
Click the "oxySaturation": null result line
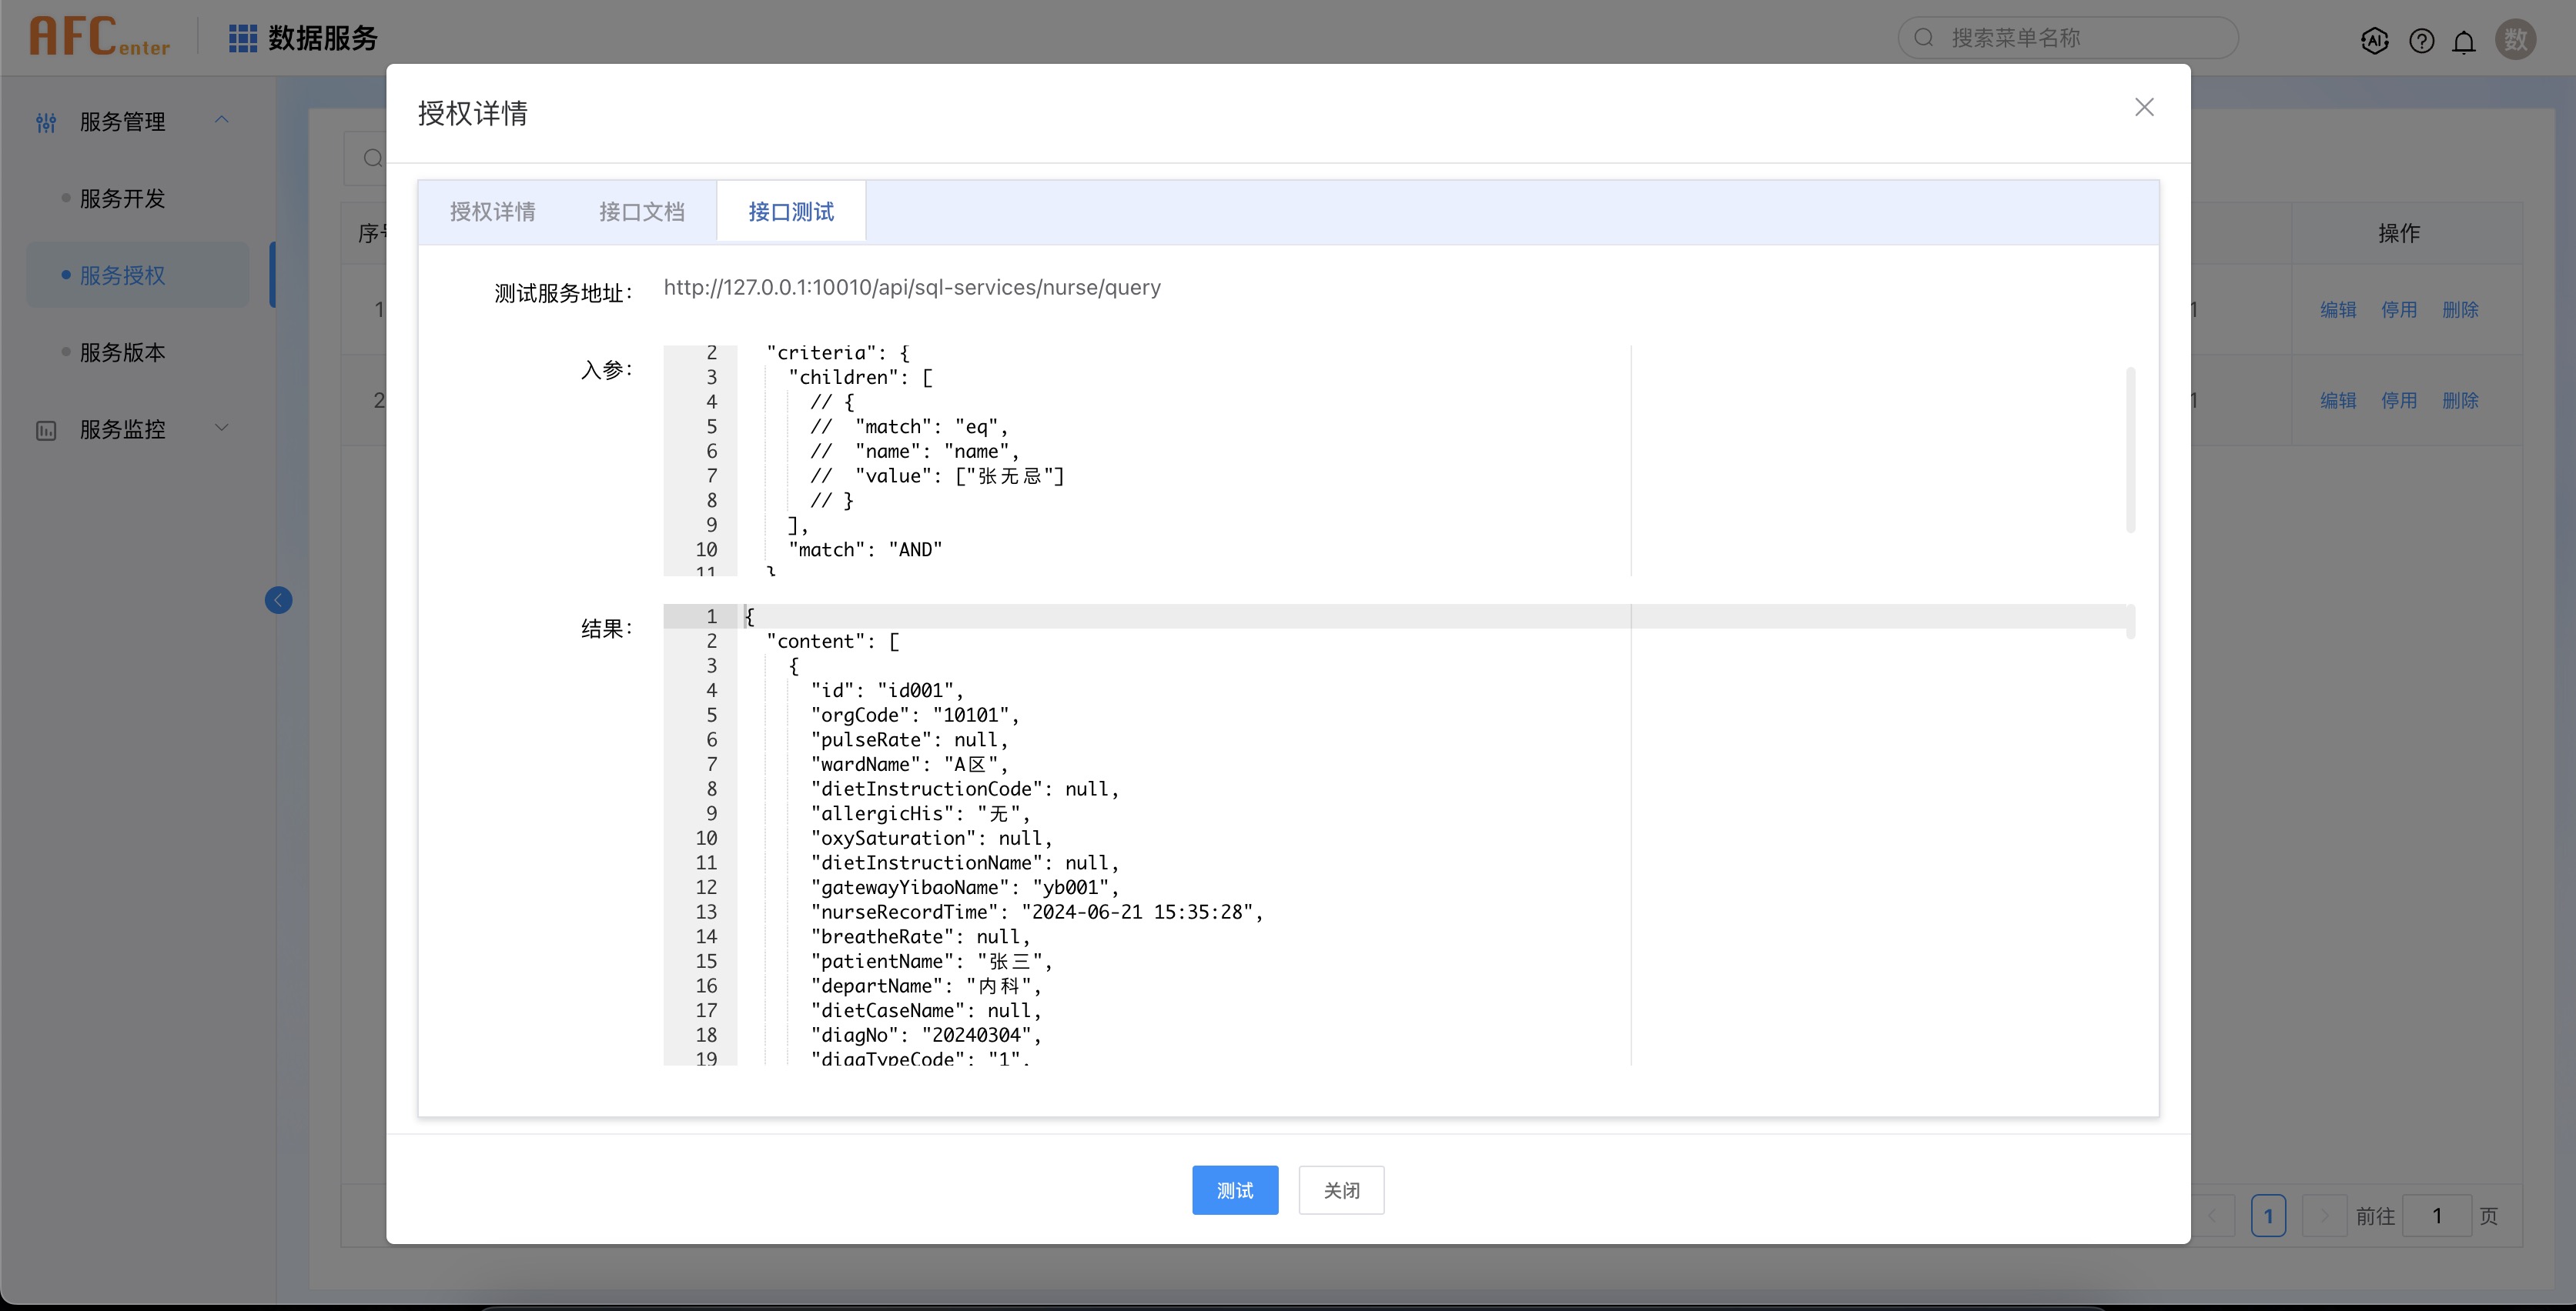931,839
